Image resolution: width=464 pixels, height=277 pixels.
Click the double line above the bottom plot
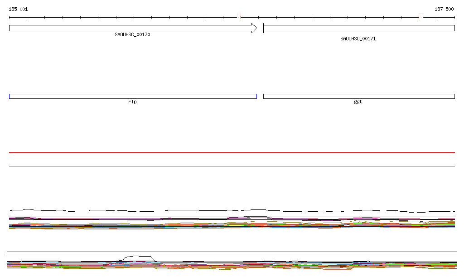pyautogui.click(x=232, y=253)
